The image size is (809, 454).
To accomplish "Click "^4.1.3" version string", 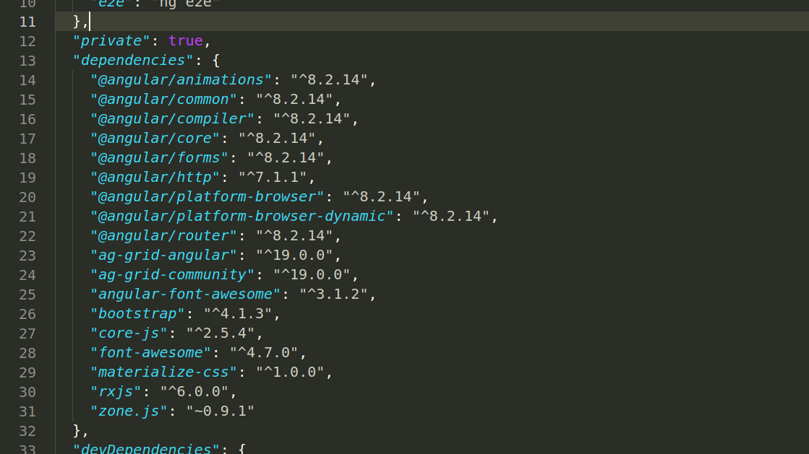I will (238, 314).
